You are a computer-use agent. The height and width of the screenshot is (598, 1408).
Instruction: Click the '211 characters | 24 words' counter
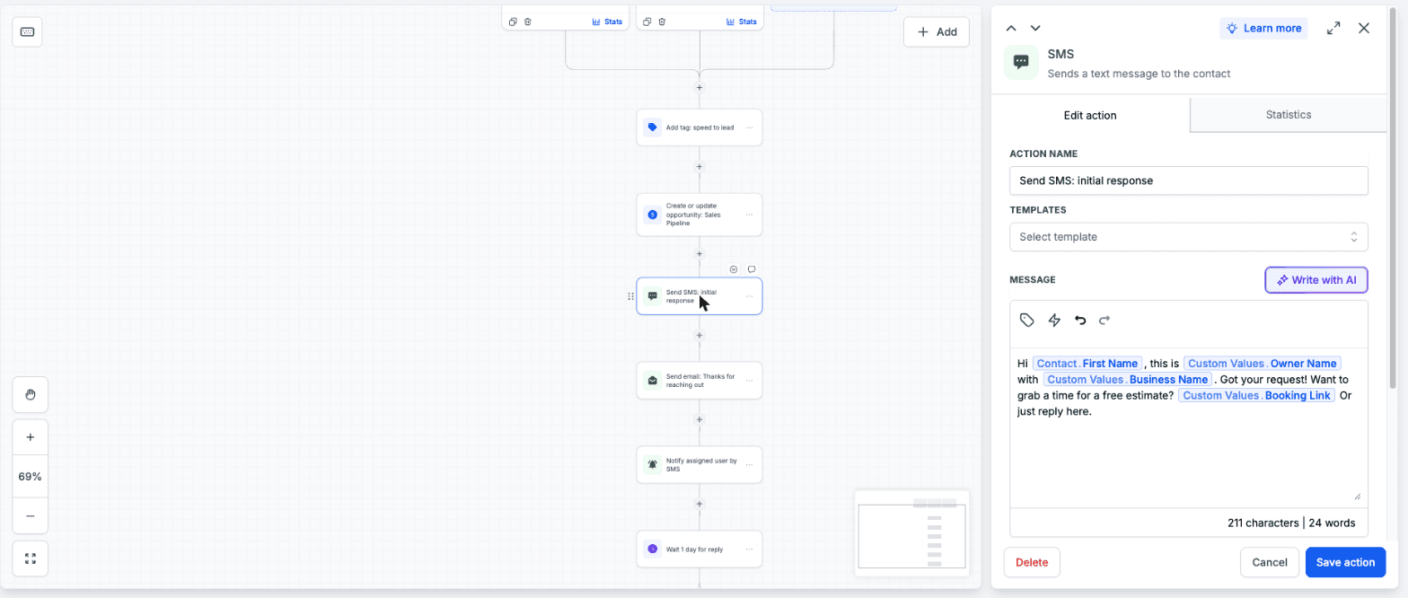(x=1291, y=523)
